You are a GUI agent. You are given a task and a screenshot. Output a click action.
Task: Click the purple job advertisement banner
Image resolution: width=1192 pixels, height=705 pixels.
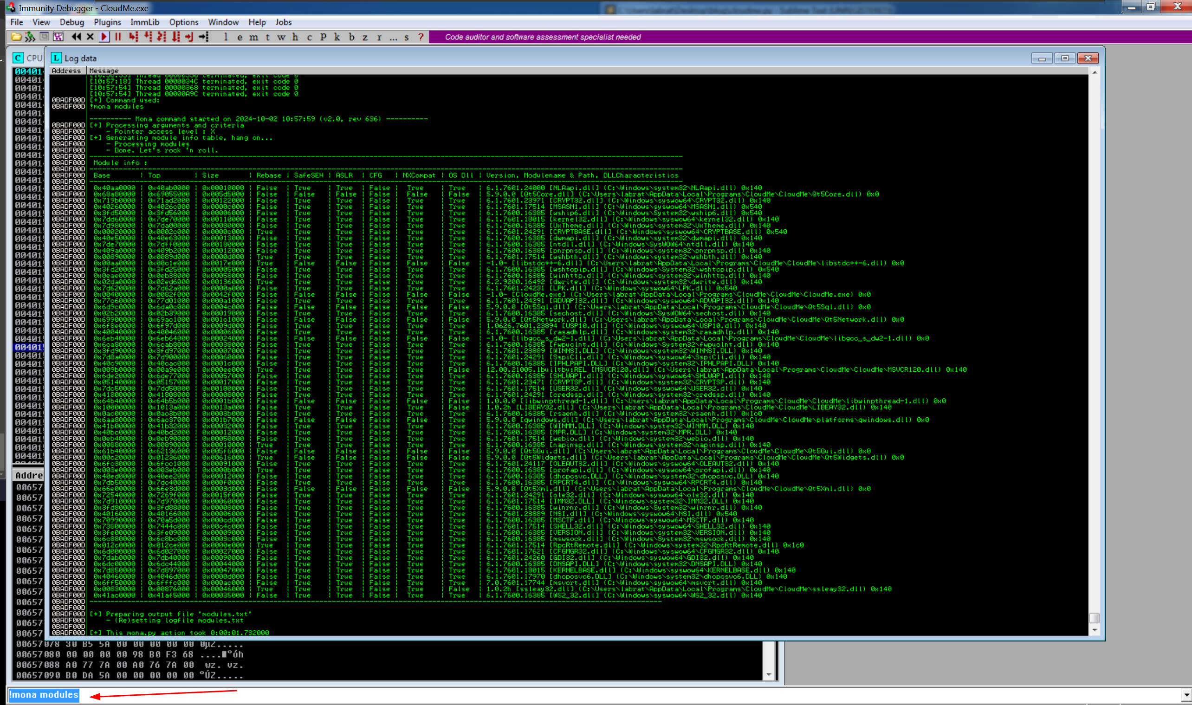(543, 37)
